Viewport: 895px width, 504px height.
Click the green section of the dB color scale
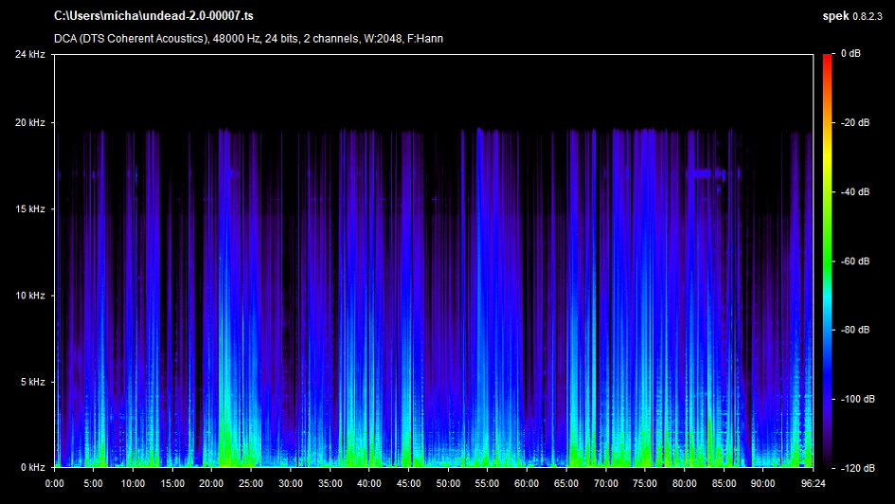827,246
